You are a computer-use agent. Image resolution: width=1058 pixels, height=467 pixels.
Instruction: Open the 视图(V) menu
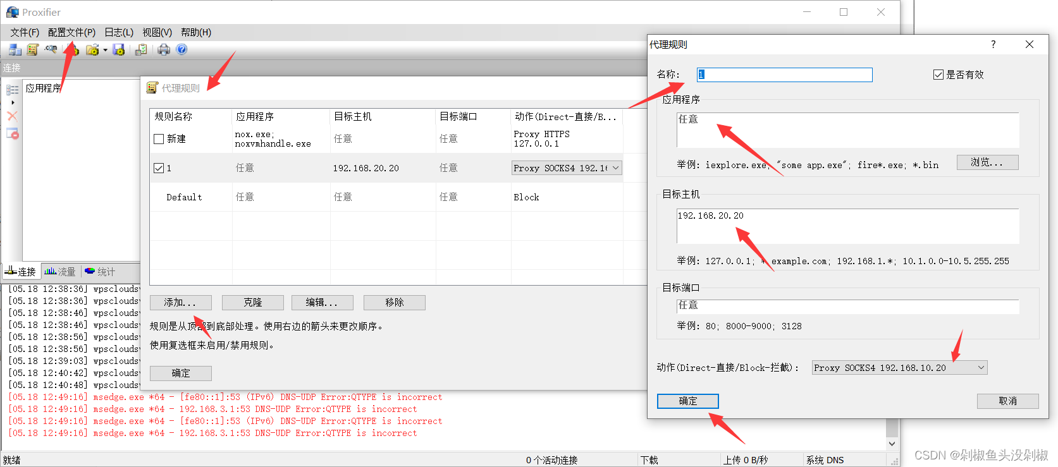157,32
